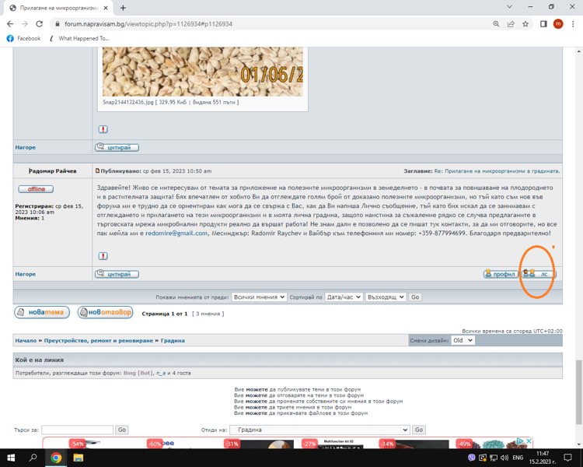The height and width of the screenshot is (467, 583).
Task: Open the 'Смени дизайн' Old dropdown
Action: coord(463,340)
